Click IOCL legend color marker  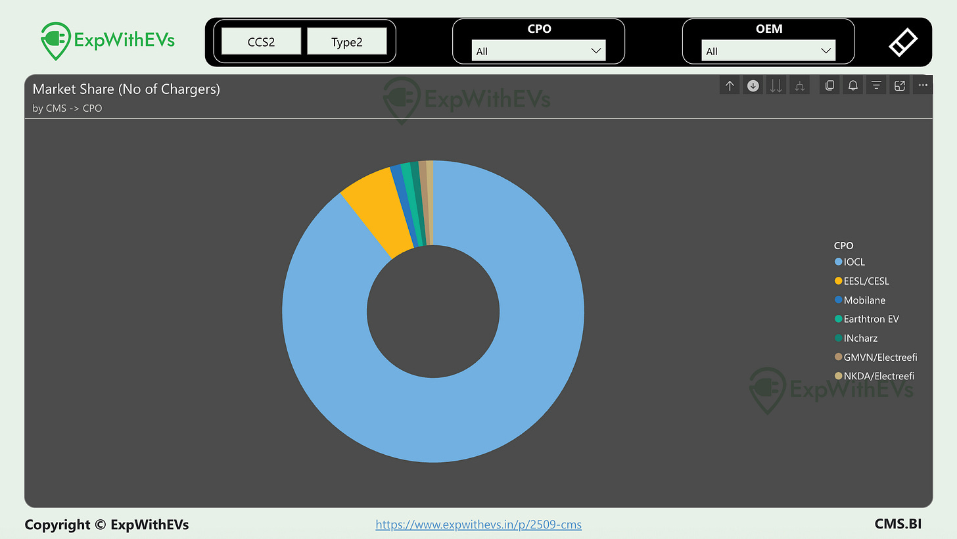point(838,262)
